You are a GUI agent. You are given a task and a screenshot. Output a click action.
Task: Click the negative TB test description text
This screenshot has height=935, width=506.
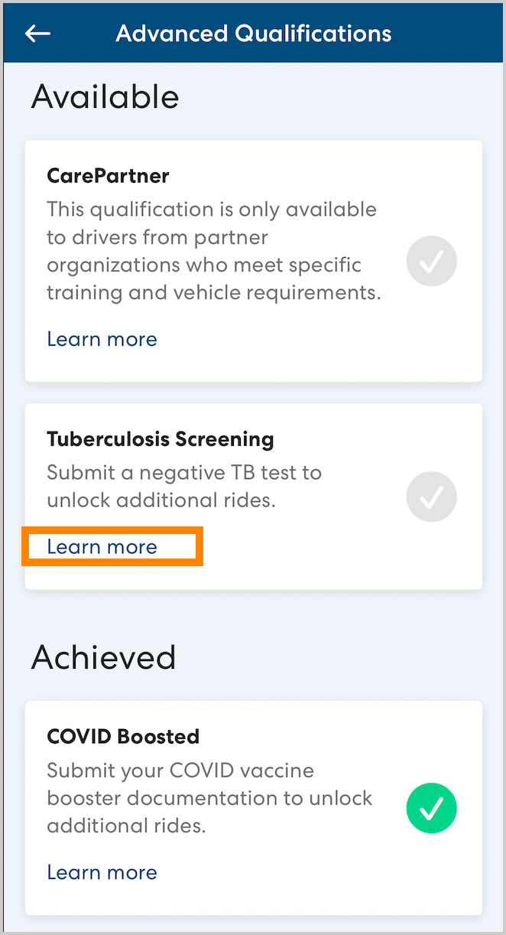coord(183,486)
